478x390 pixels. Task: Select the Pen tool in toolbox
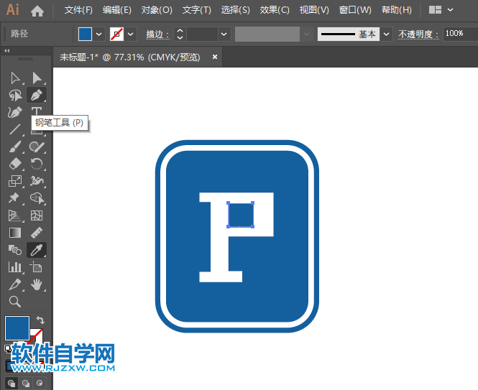(37, 95)
